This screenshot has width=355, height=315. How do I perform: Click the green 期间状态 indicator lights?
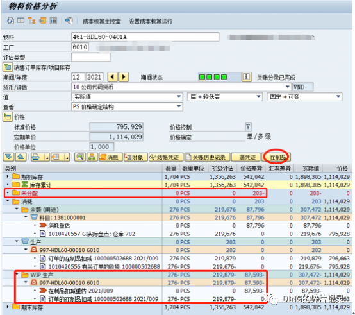(213, 77)
